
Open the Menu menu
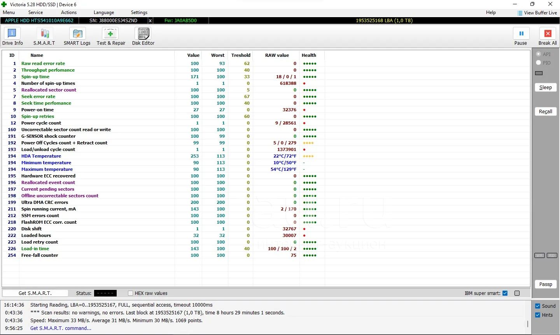click(x=9, y=12)
